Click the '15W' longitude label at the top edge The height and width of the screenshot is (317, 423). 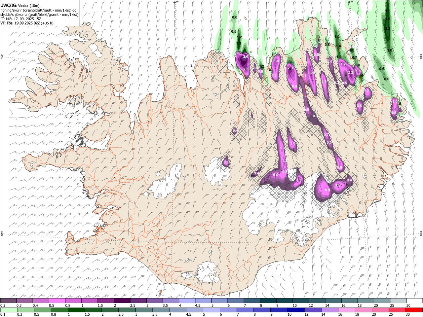pyautogui.click(x=350, y=2)
